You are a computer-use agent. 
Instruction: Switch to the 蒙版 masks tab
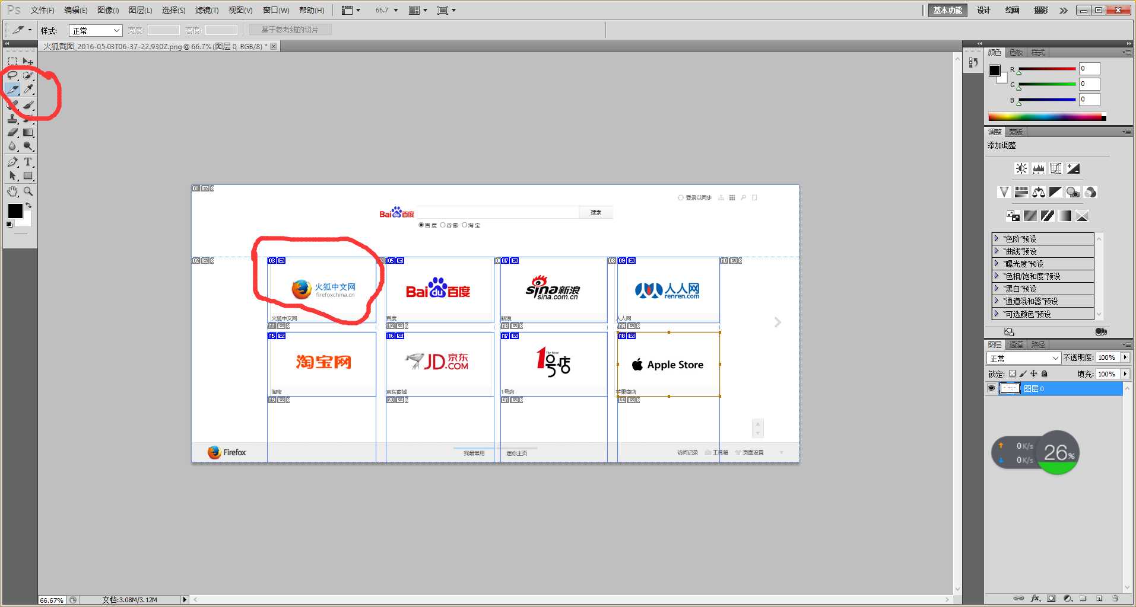coord(1016,132)
